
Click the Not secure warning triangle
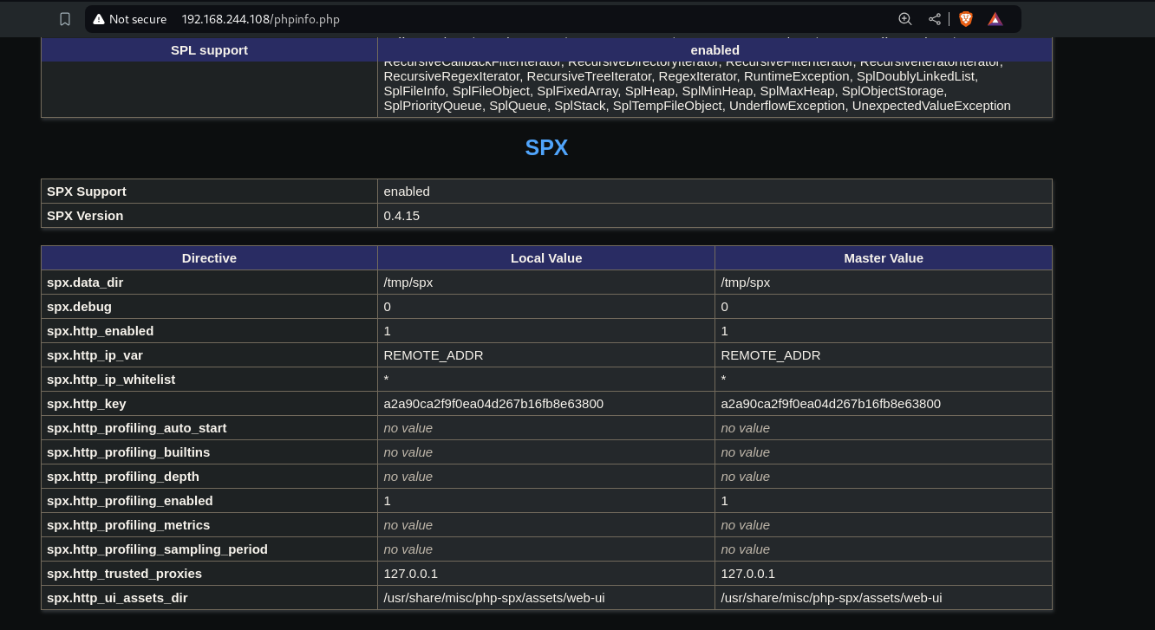pos(98,18)
